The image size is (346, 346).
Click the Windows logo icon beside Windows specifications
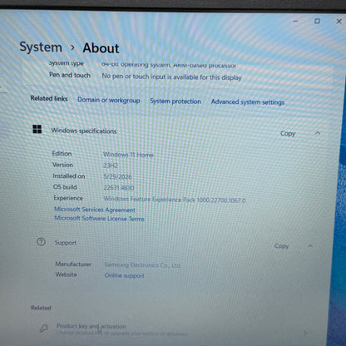tap(37, 129)
